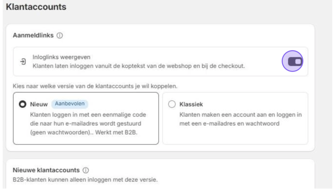Screen dimensions: 335x189
Task: Click empty space inside the Klassiek card
Action: coord(235,136)
